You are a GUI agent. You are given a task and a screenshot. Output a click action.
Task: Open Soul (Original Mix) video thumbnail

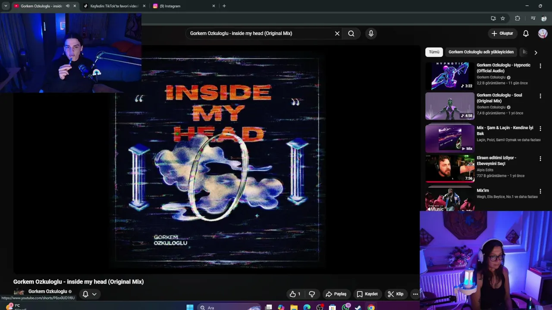point(450,106)
